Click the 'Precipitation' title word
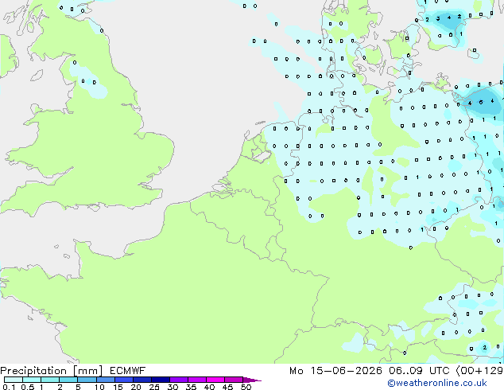This screenshot has height=390, width=504. tap(33, 371)
